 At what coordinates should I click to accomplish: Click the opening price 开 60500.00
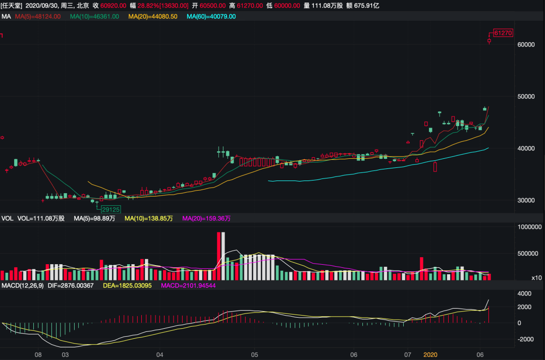point(209,6)
